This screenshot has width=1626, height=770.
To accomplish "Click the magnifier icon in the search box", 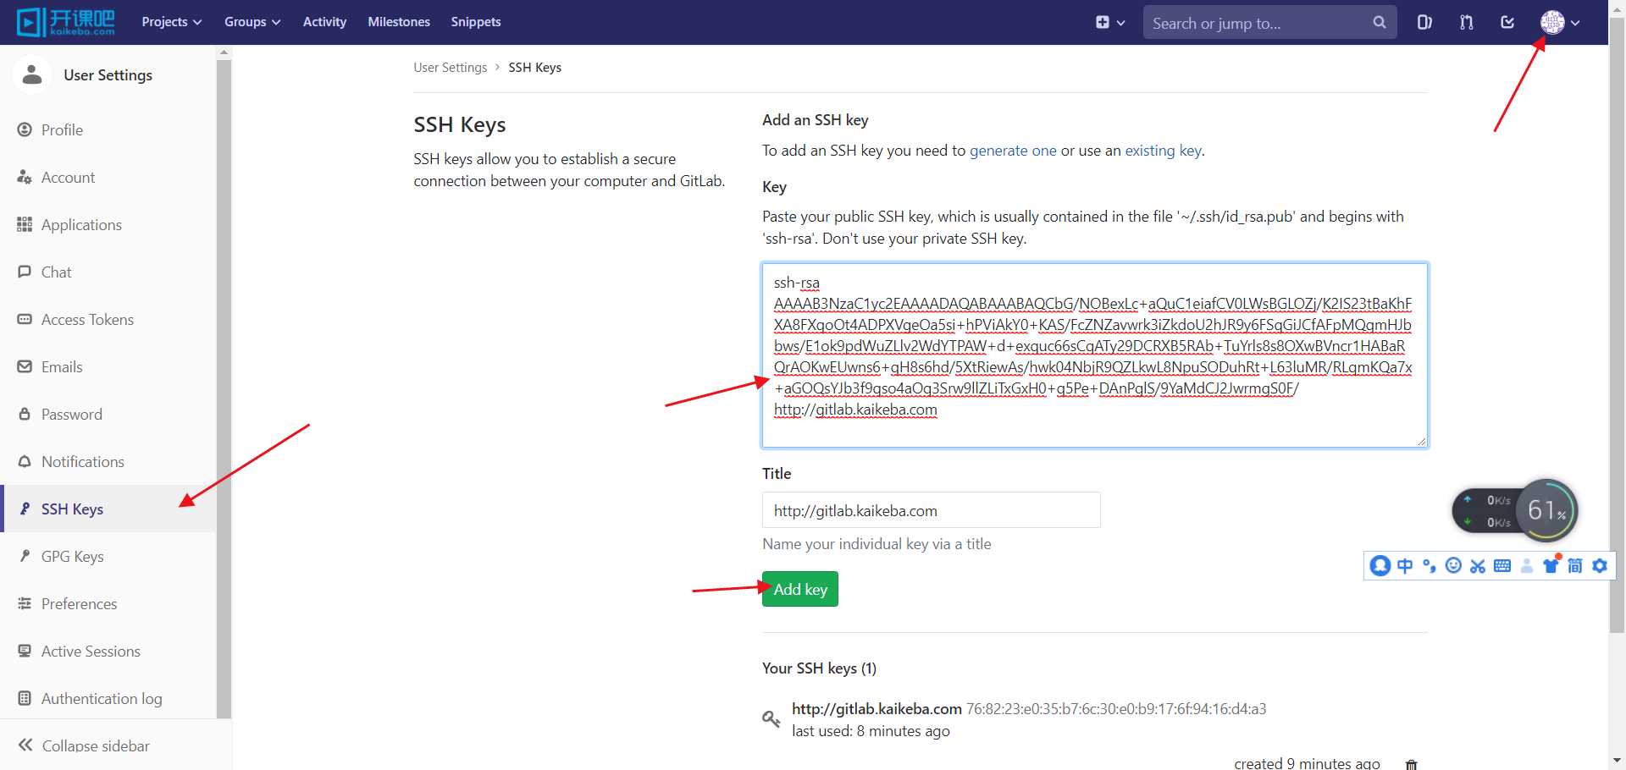I will click(1380, 23).
